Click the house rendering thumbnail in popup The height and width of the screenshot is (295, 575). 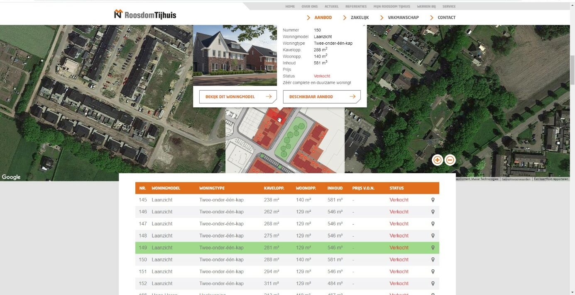(x=235, y=55)
